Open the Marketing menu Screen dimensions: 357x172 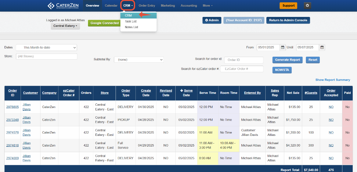[x=168, y=5]
